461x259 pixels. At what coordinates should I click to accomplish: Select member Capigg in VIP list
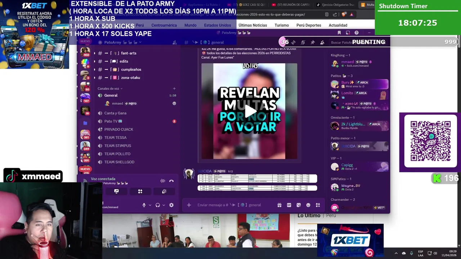tap(359, 167)
